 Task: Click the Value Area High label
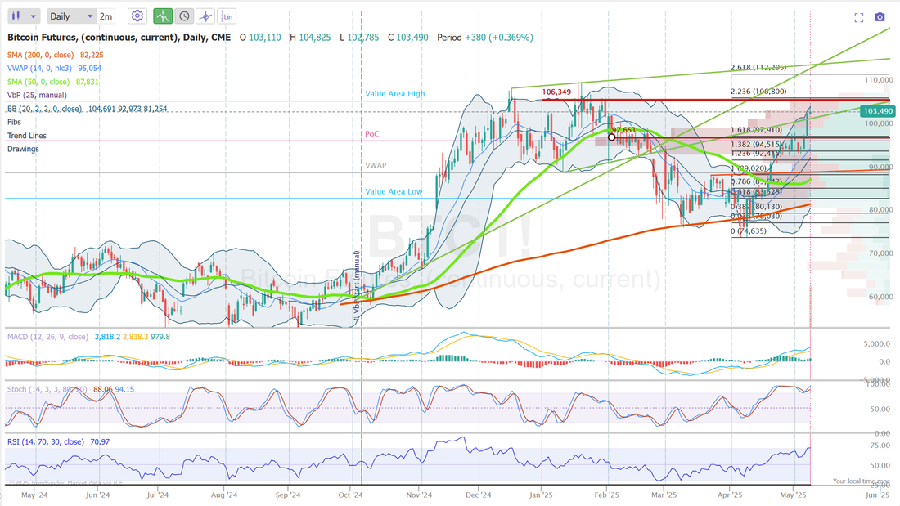[x=394, y=94]
